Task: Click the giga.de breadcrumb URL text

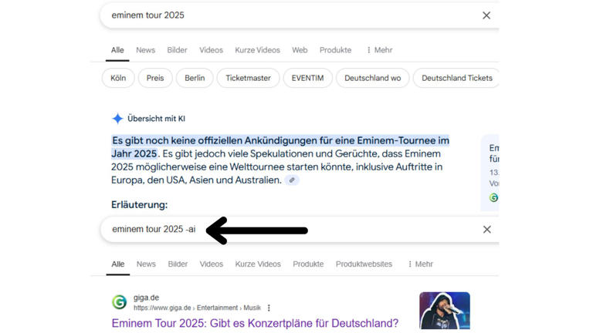Action: [197, 308]
